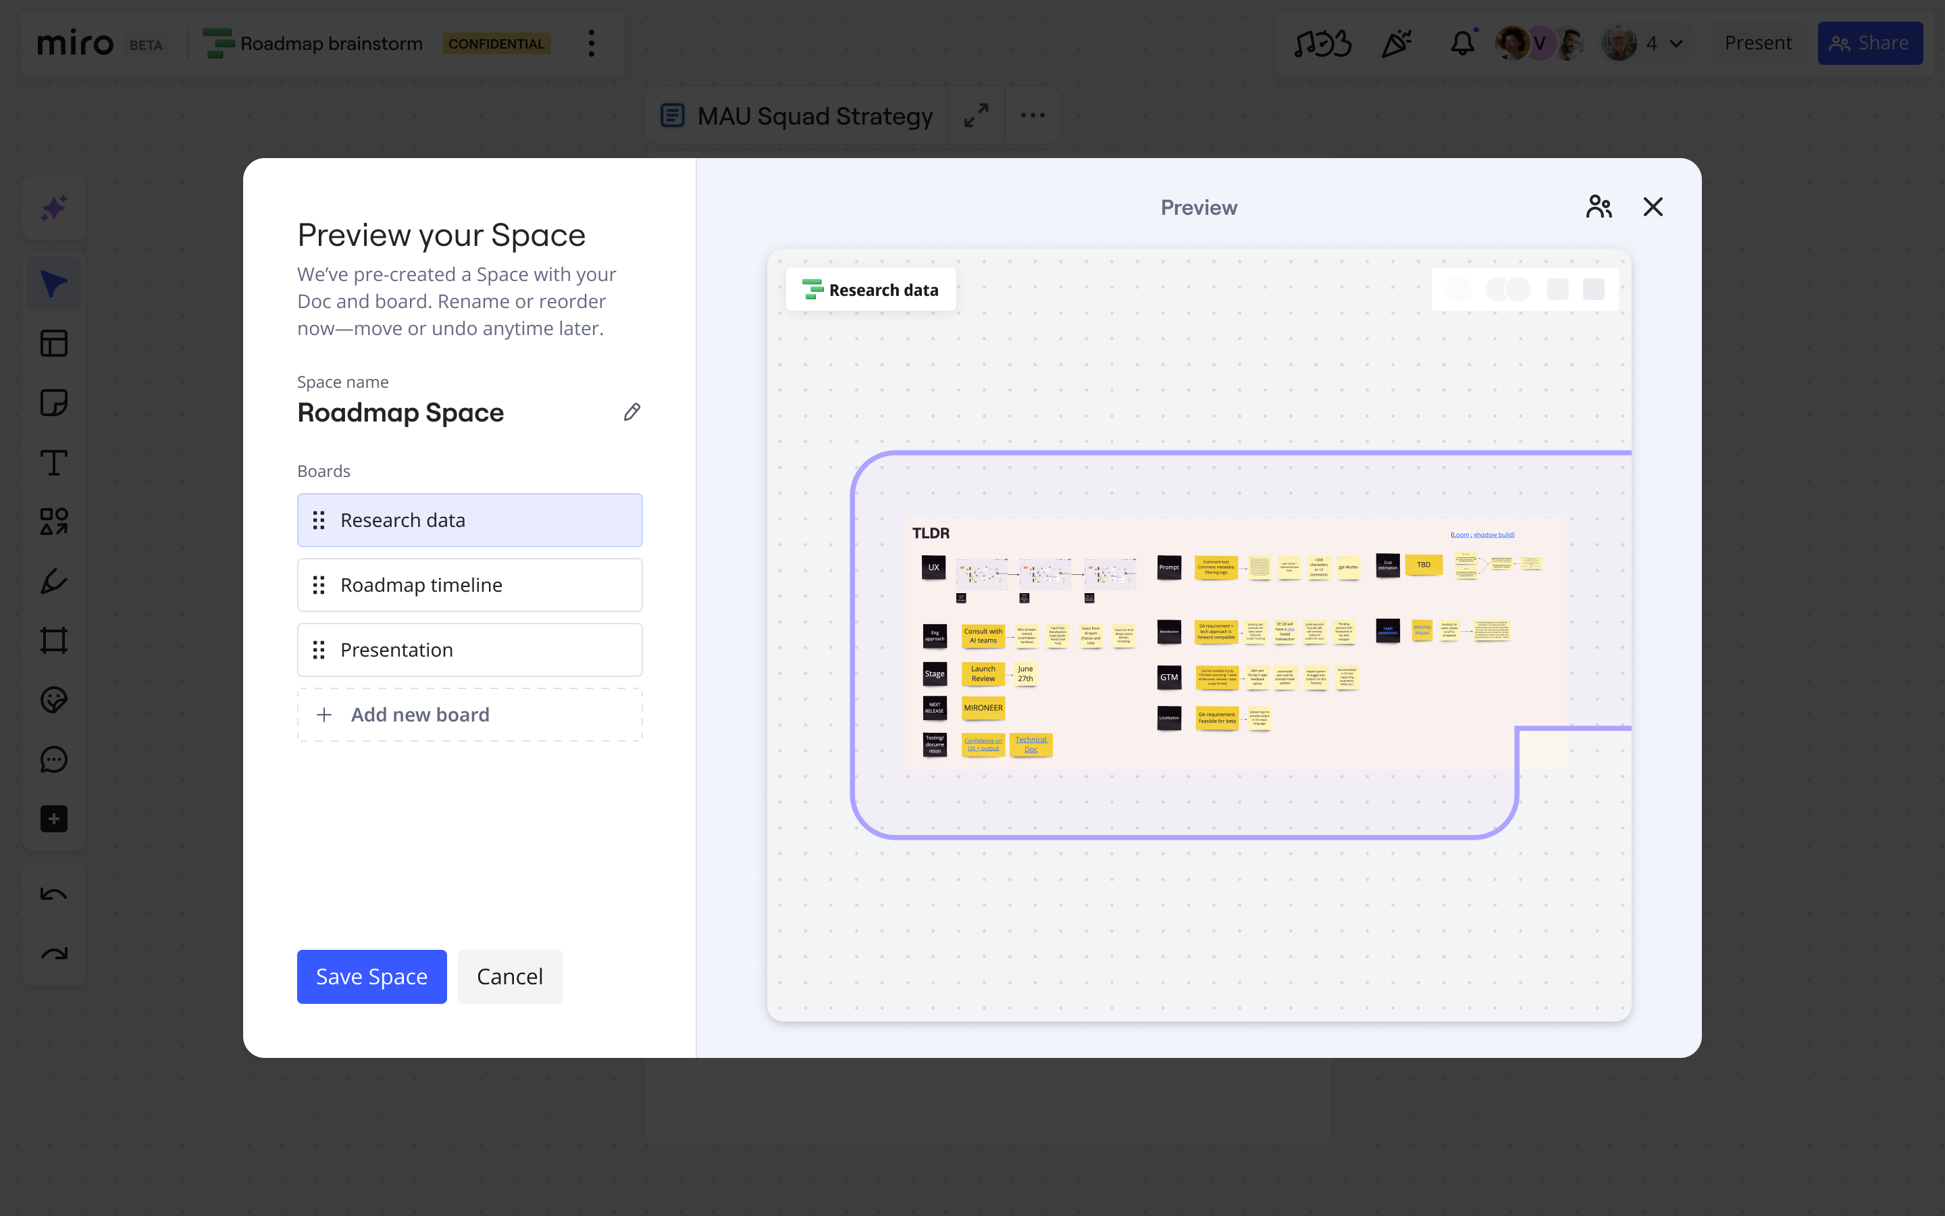Open the comments tool
1945x1216 pixels.
click(x=53, y=759)
